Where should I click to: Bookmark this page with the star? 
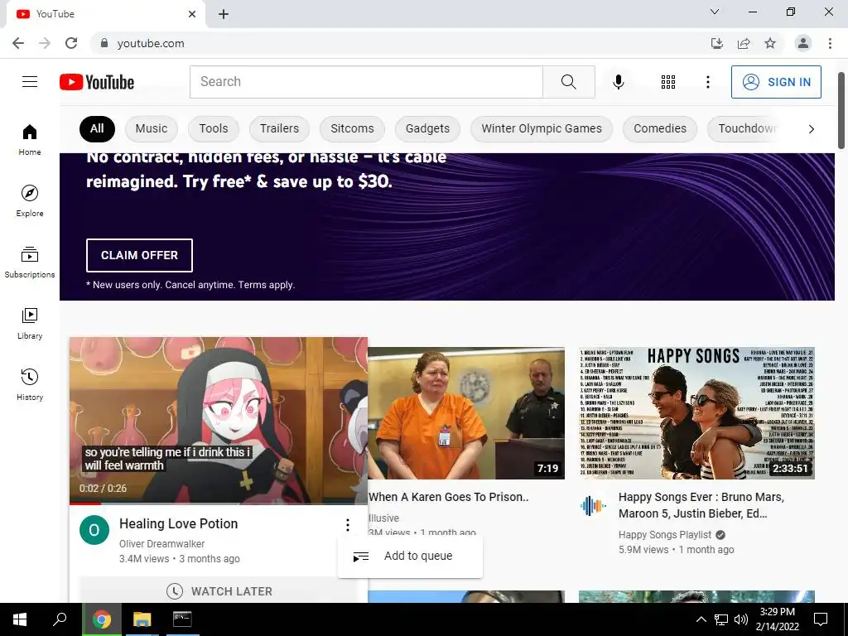[x=770, y=43]
